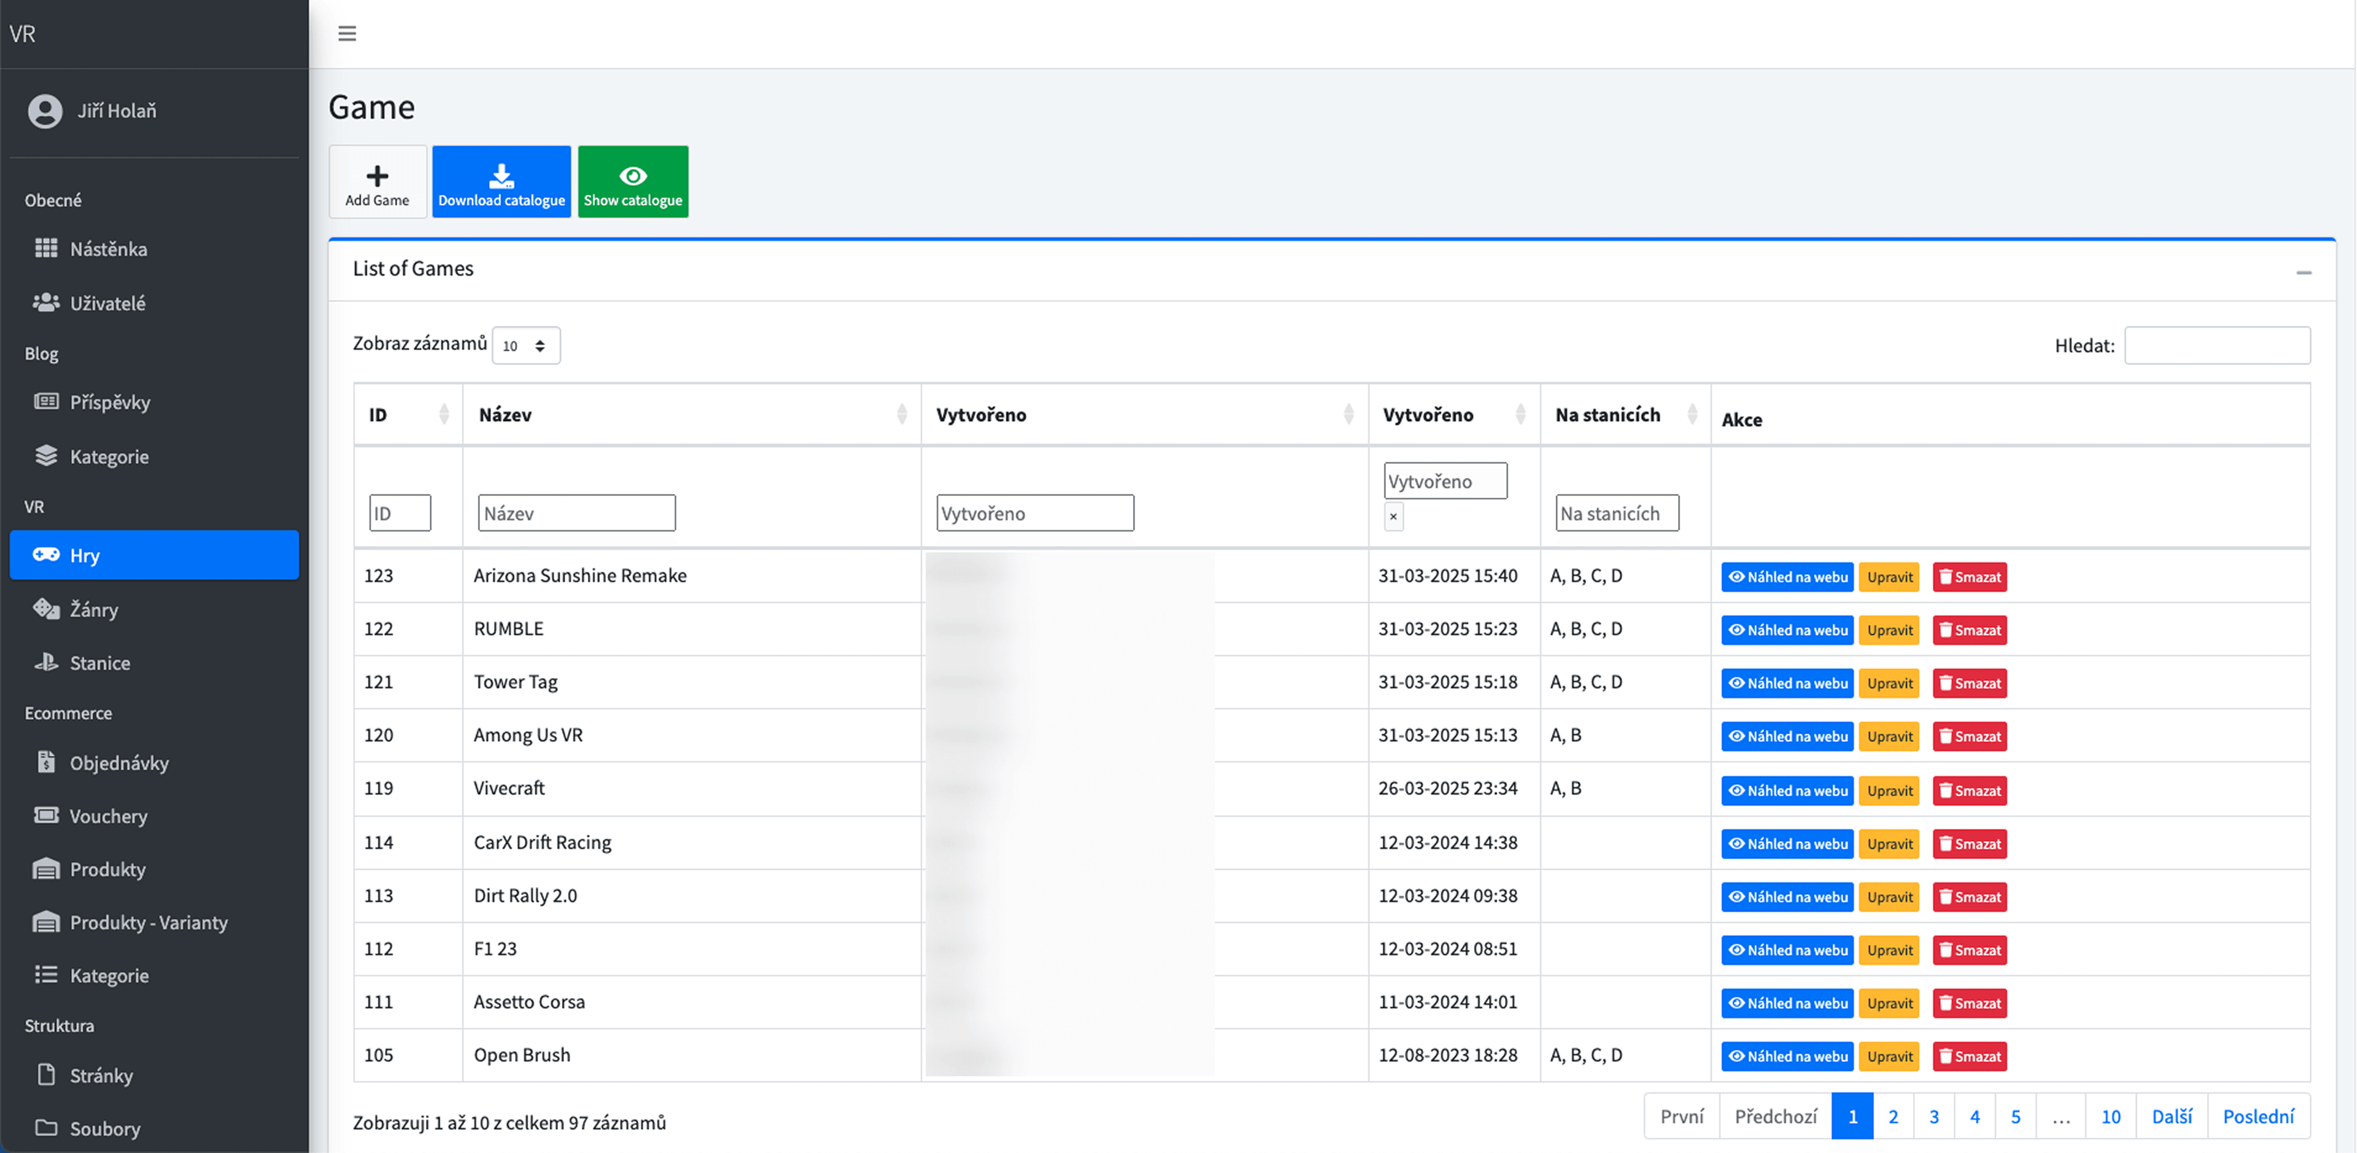2357x1153 pixels.
Task: Open Stanice stations in sidebar
Action: coord(99,663)
